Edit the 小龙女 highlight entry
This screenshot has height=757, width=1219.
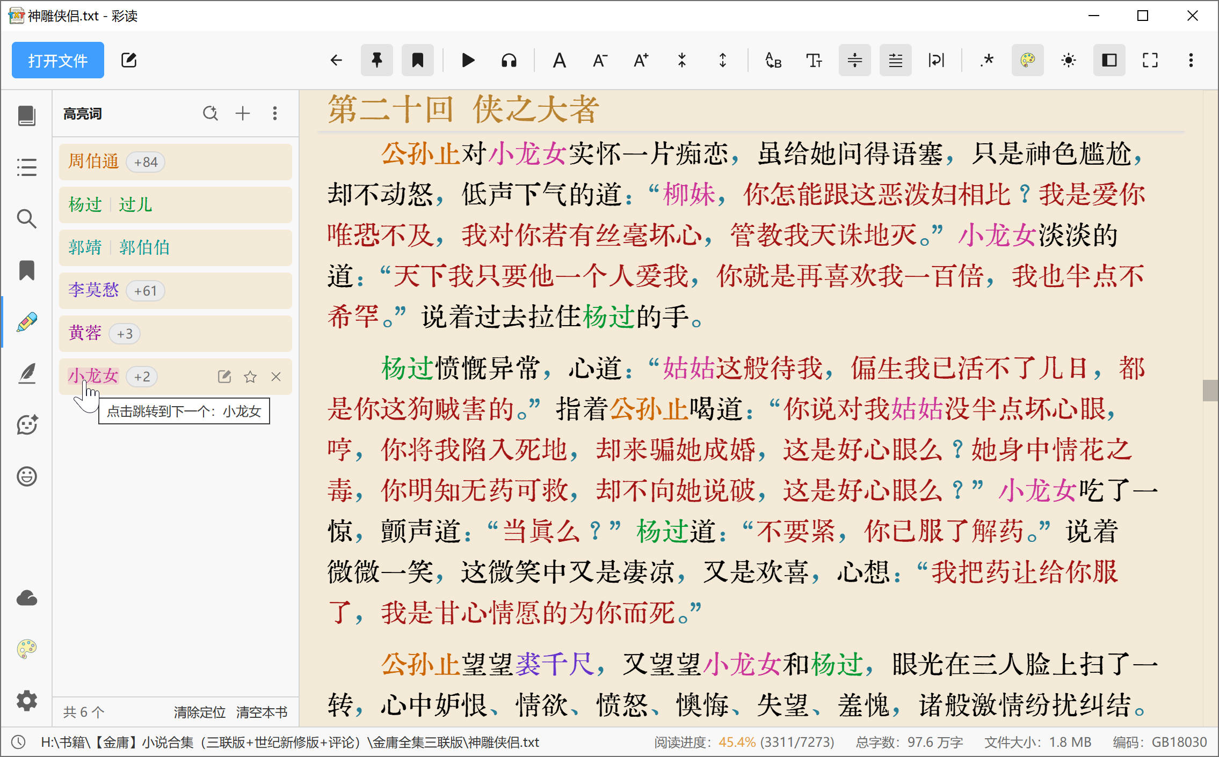tap(224, 377)
